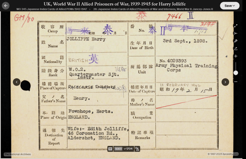Screen dimensions: 246x159
Task: Open WO 345 Japanese Index Cards breadcrumb
Action: tap(52, 9)
